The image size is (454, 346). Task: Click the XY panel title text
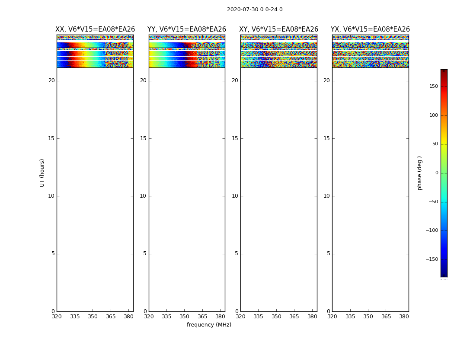tap(278, 29)
